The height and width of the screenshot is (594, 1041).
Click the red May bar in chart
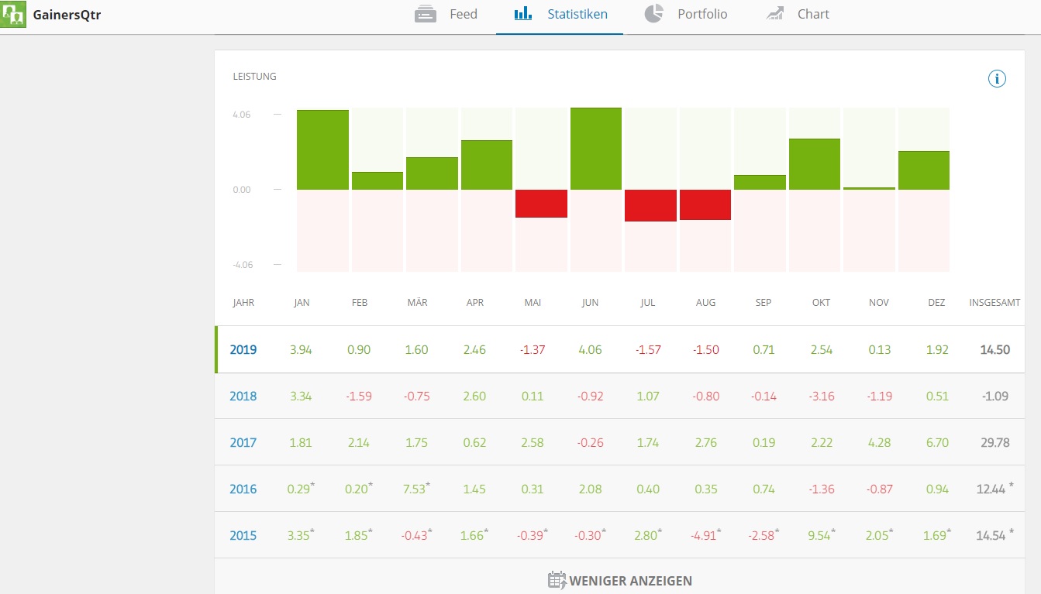pyautogui.click(x=541, y=204)
